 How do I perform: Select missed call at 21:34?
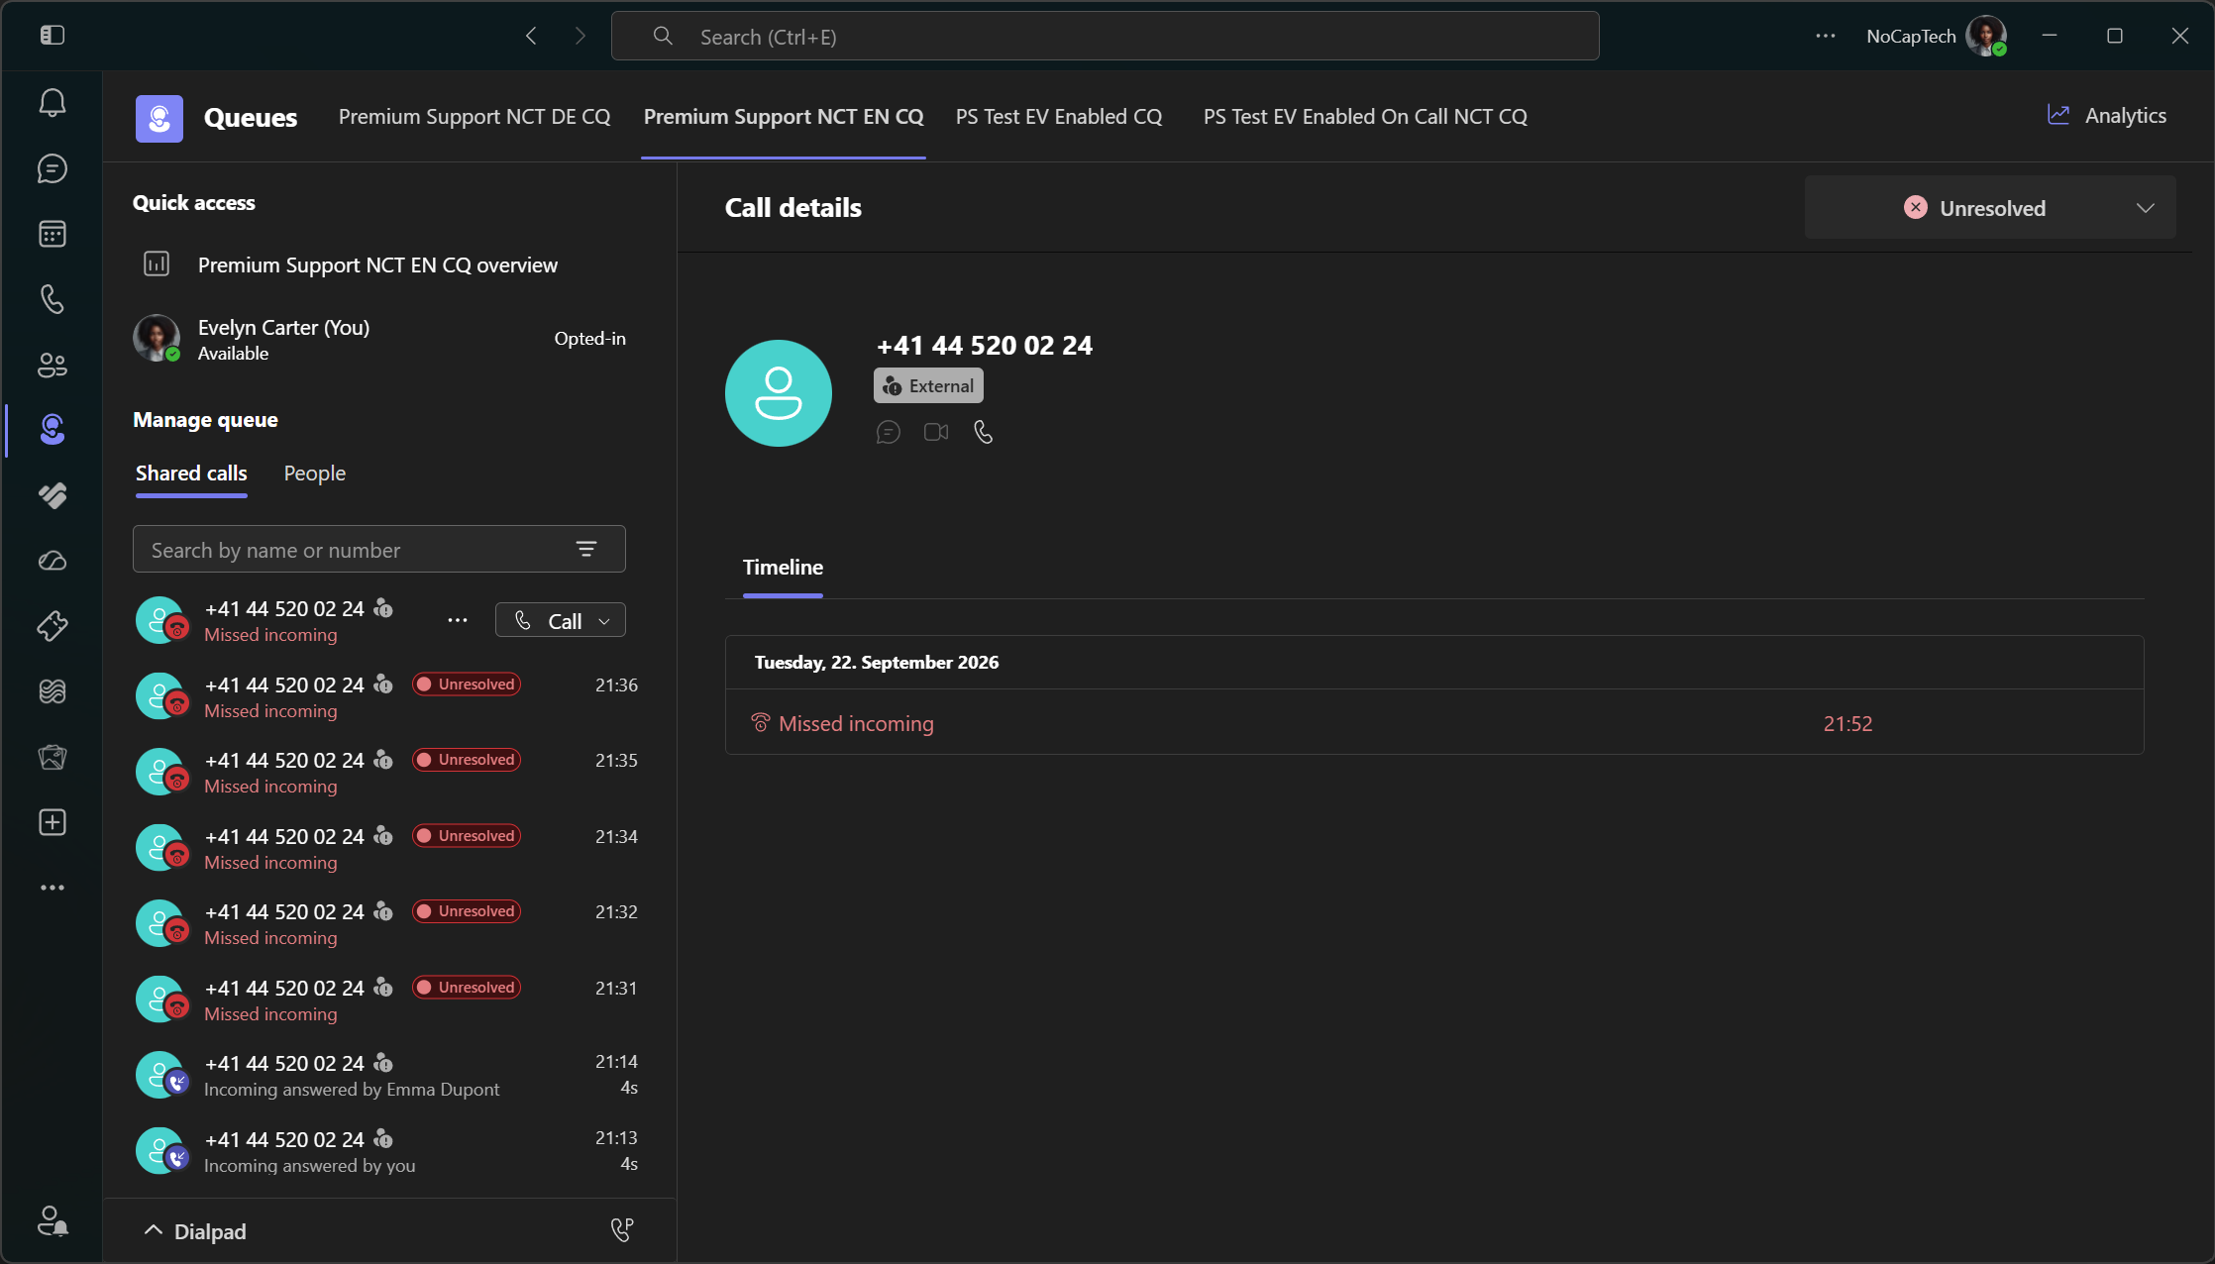tap(386, 849)
